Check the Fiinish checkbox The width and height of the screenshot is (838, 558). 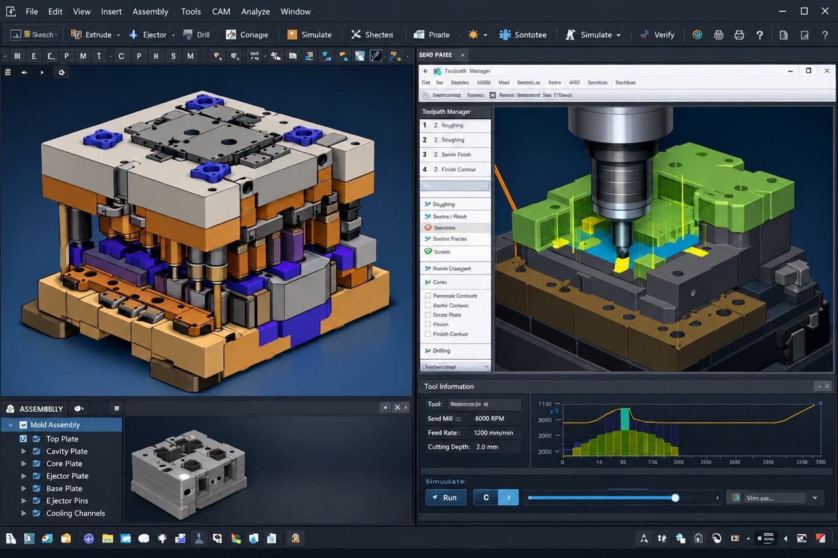(428, 324)
